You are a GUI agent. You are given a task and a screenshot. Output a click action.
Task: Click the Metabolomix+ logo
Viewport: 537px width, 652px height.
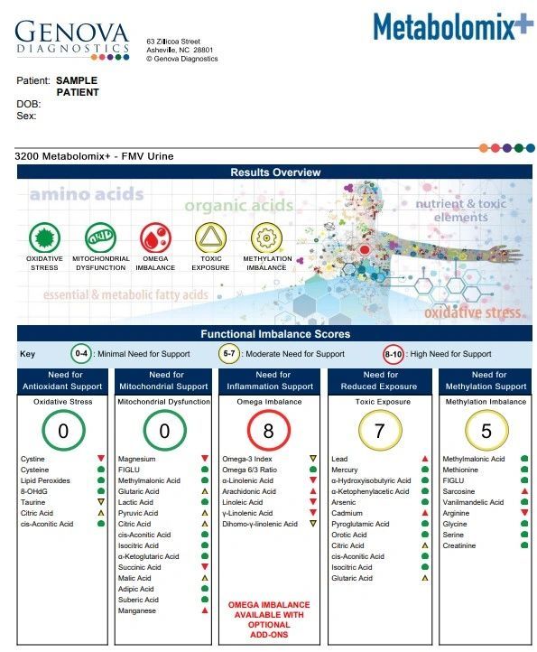pyautogui.click(x=453, y=26)
